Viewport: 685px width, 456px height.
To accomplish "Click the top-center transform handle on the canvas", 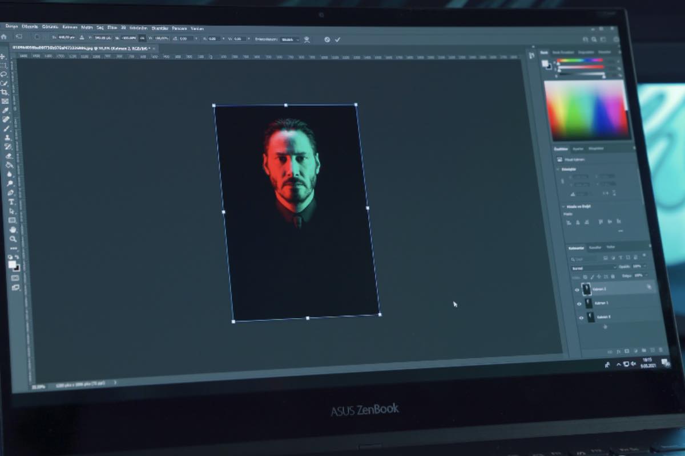I will point(285,105).
